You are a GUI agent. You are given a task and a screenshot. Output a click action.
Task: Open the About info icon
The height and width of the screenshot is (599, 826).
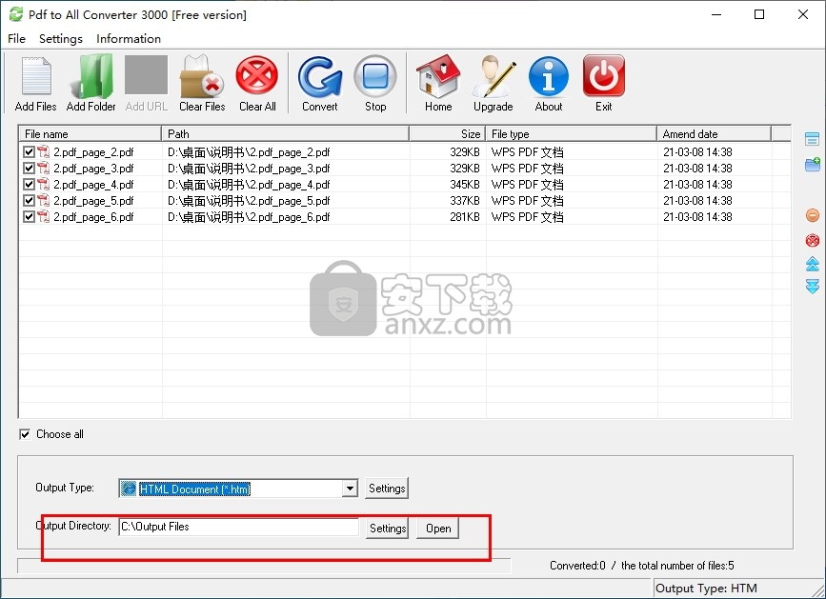click(x=549, y=77)
